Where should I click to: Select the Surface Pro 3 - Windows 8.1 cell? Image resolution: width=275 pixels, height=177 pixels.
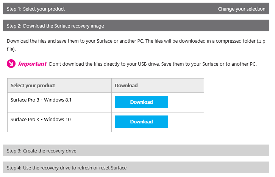[41, 100]
